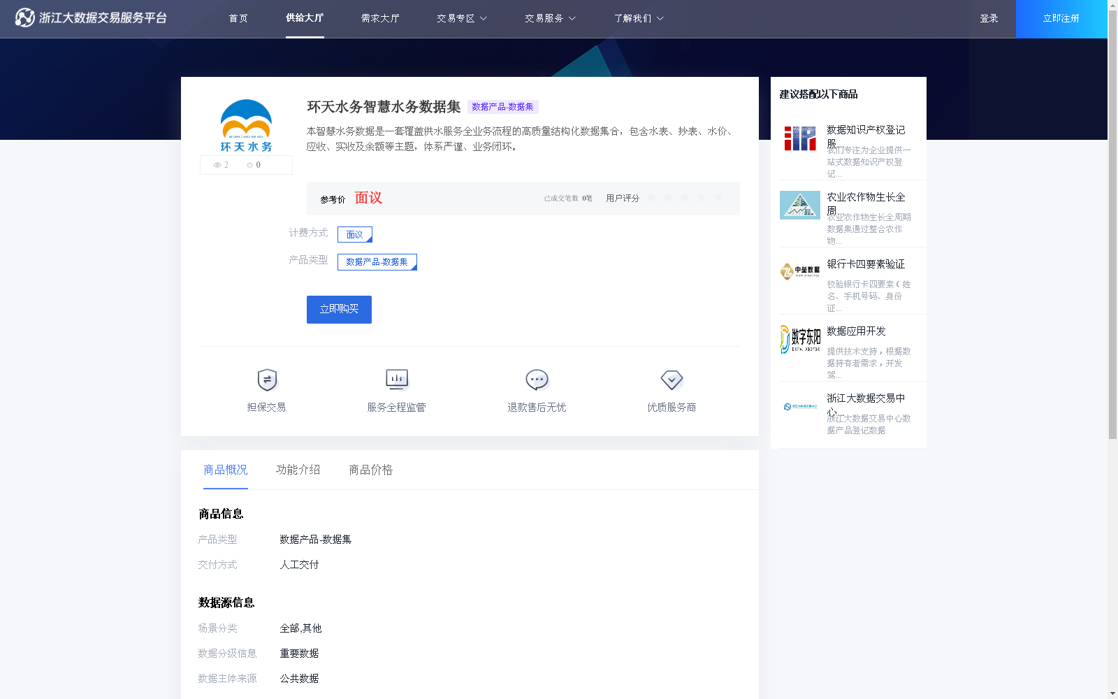Open 数据知识产权登记 product thumbnail
Screen dimensions: 1118x699
click(x=800, y=138)
